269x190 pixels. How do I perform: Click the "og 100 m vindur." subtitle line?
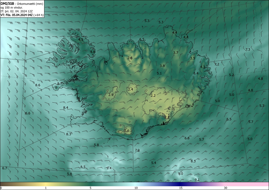(x=12, y=8)
